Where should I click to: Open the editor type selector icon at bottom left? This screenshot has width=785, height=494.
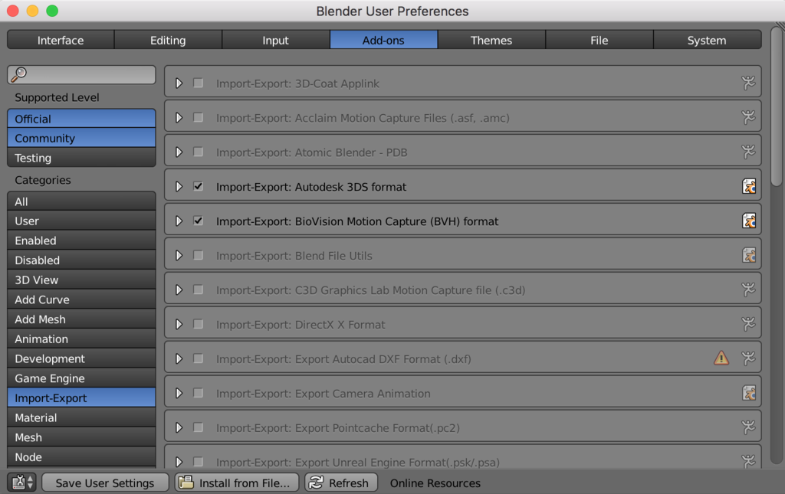21,483
